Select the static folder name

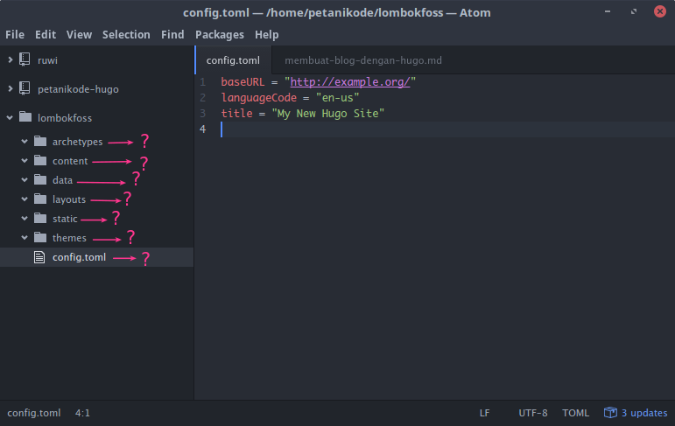[65, 219]
